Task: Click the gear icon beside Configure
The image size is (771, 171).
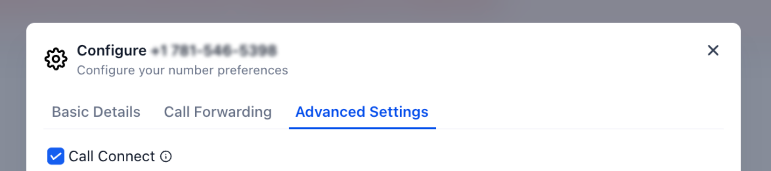Action: (x=56, y=59)
